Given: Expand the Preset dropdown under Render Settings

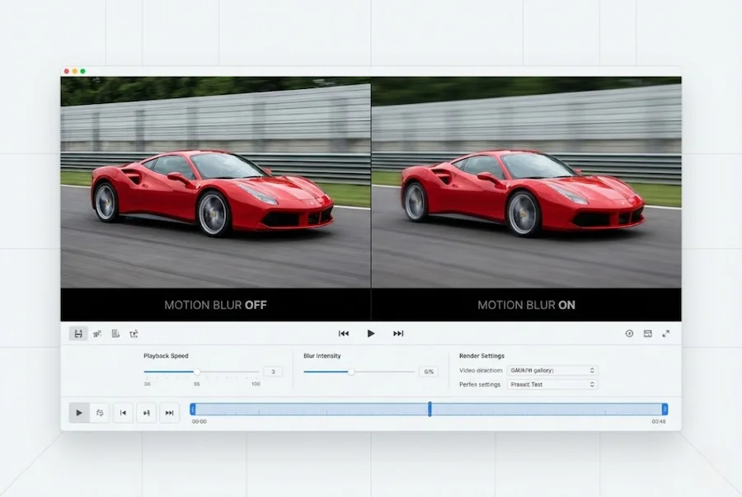Looking at the screenshot, I should coord(552,385).
